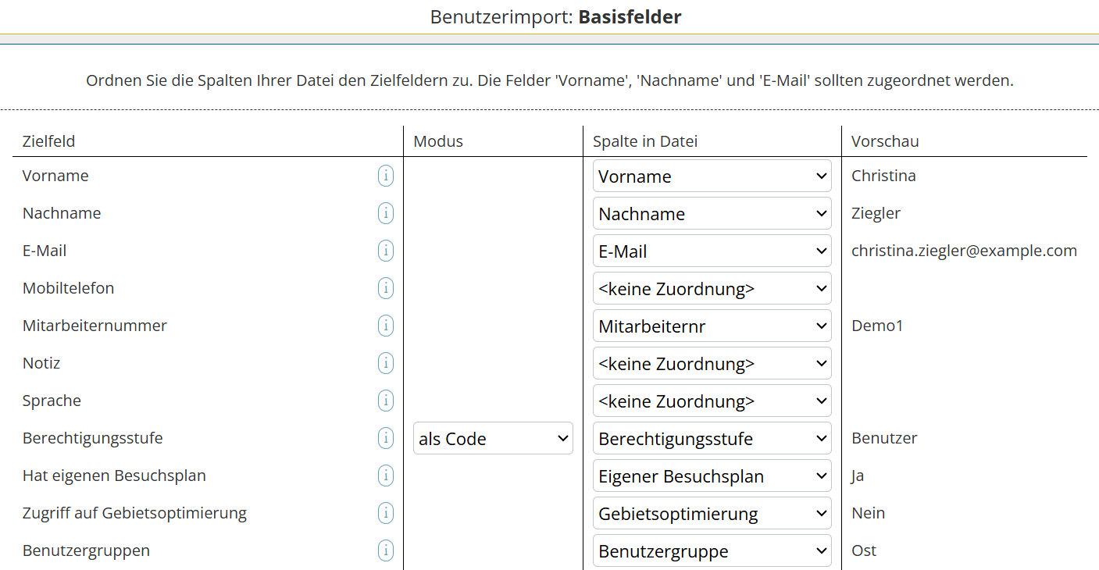Screen dimensions: 1099x570
Task: Click the email preview christina.ziegler@example.com
Action: pos(964,251)
